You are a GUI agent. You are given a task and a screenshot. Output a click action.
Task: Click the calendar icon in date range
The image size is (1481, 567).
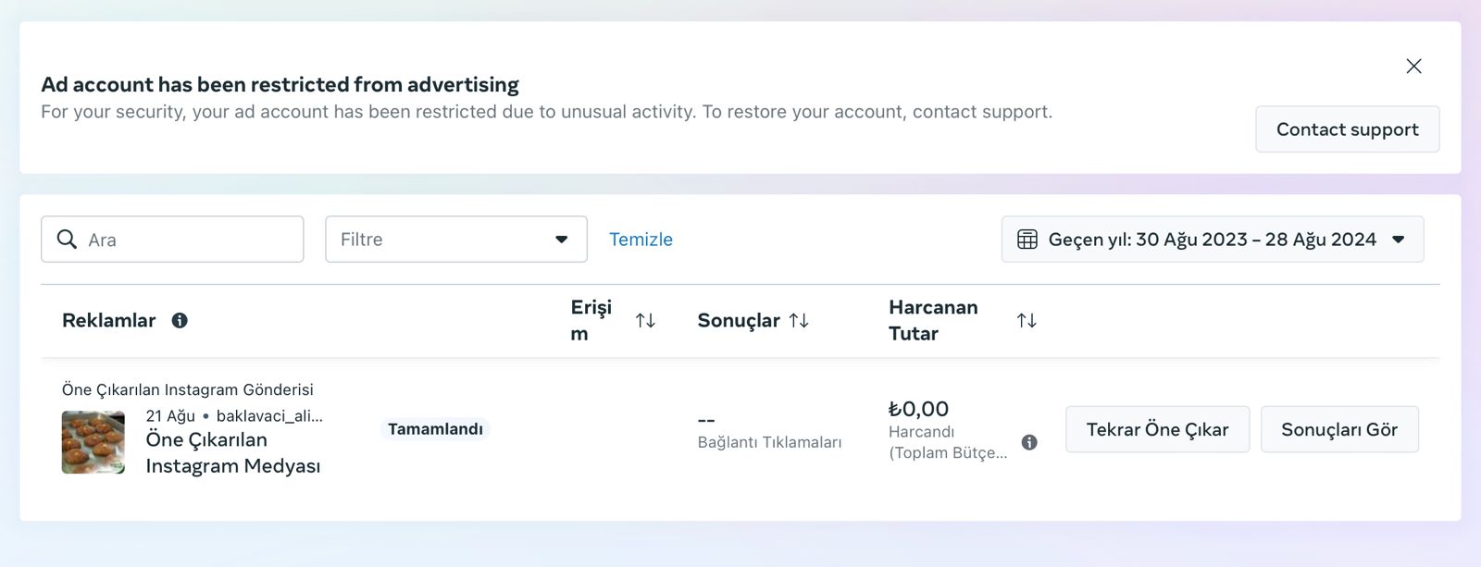pyautogui.click(x=1027, y=240)
